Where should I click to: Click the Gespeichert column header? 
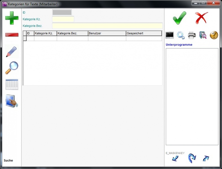click(x=144, y=33)
